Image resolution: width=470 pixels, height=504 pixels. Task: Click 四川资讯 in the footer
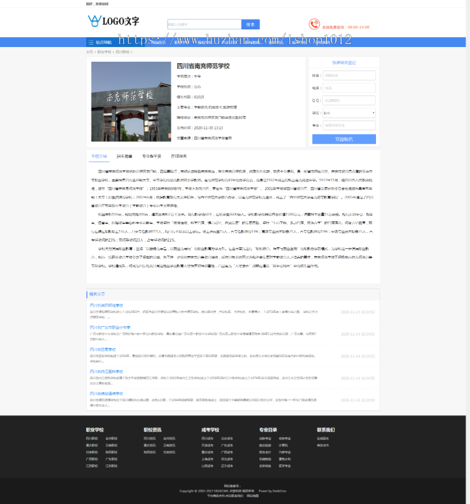pos(149,439)
